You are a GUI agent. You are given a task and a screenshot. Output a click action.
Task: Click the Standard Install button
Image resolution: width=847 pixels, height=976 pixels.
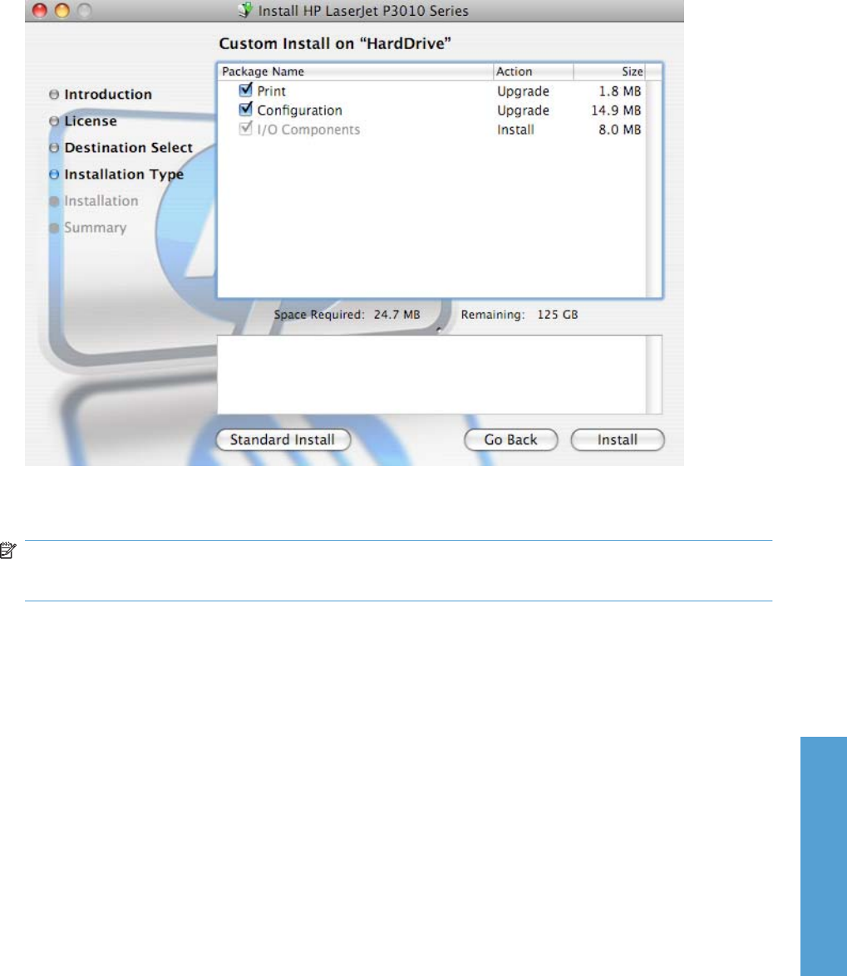click(x=283, y=439)
